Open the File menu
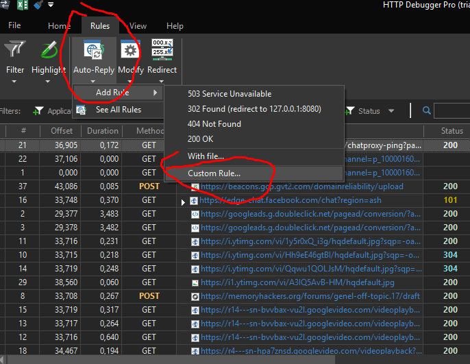 (x=14, y=25)
